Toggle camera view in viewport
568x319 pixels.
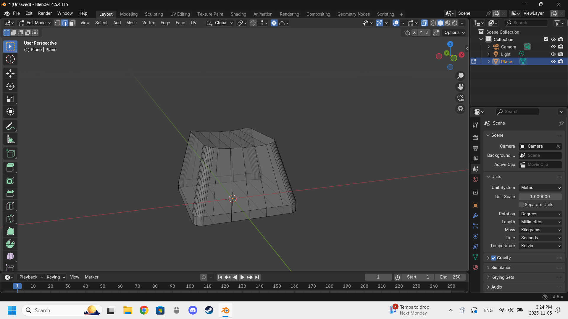click(460, 98)
